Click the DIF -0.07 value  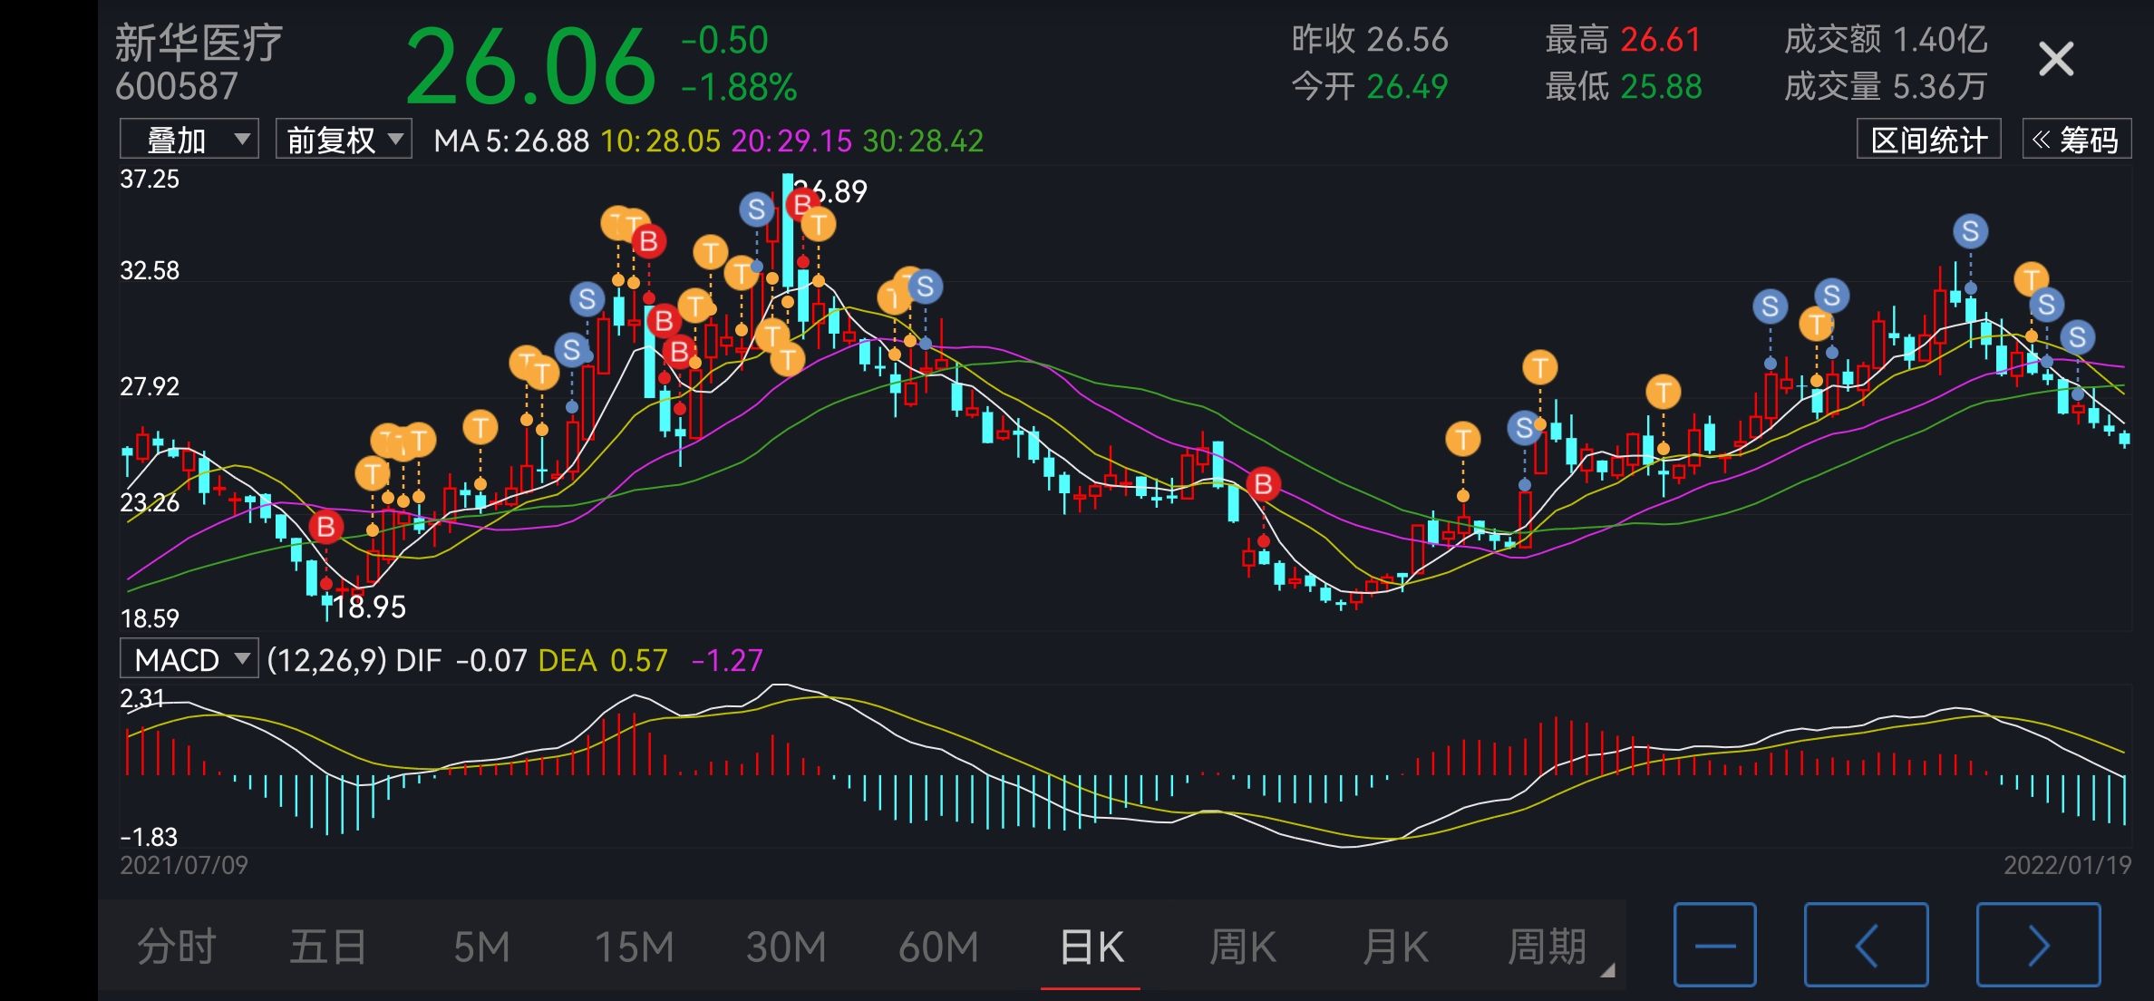pyautogui.click(x=461, y=660)
